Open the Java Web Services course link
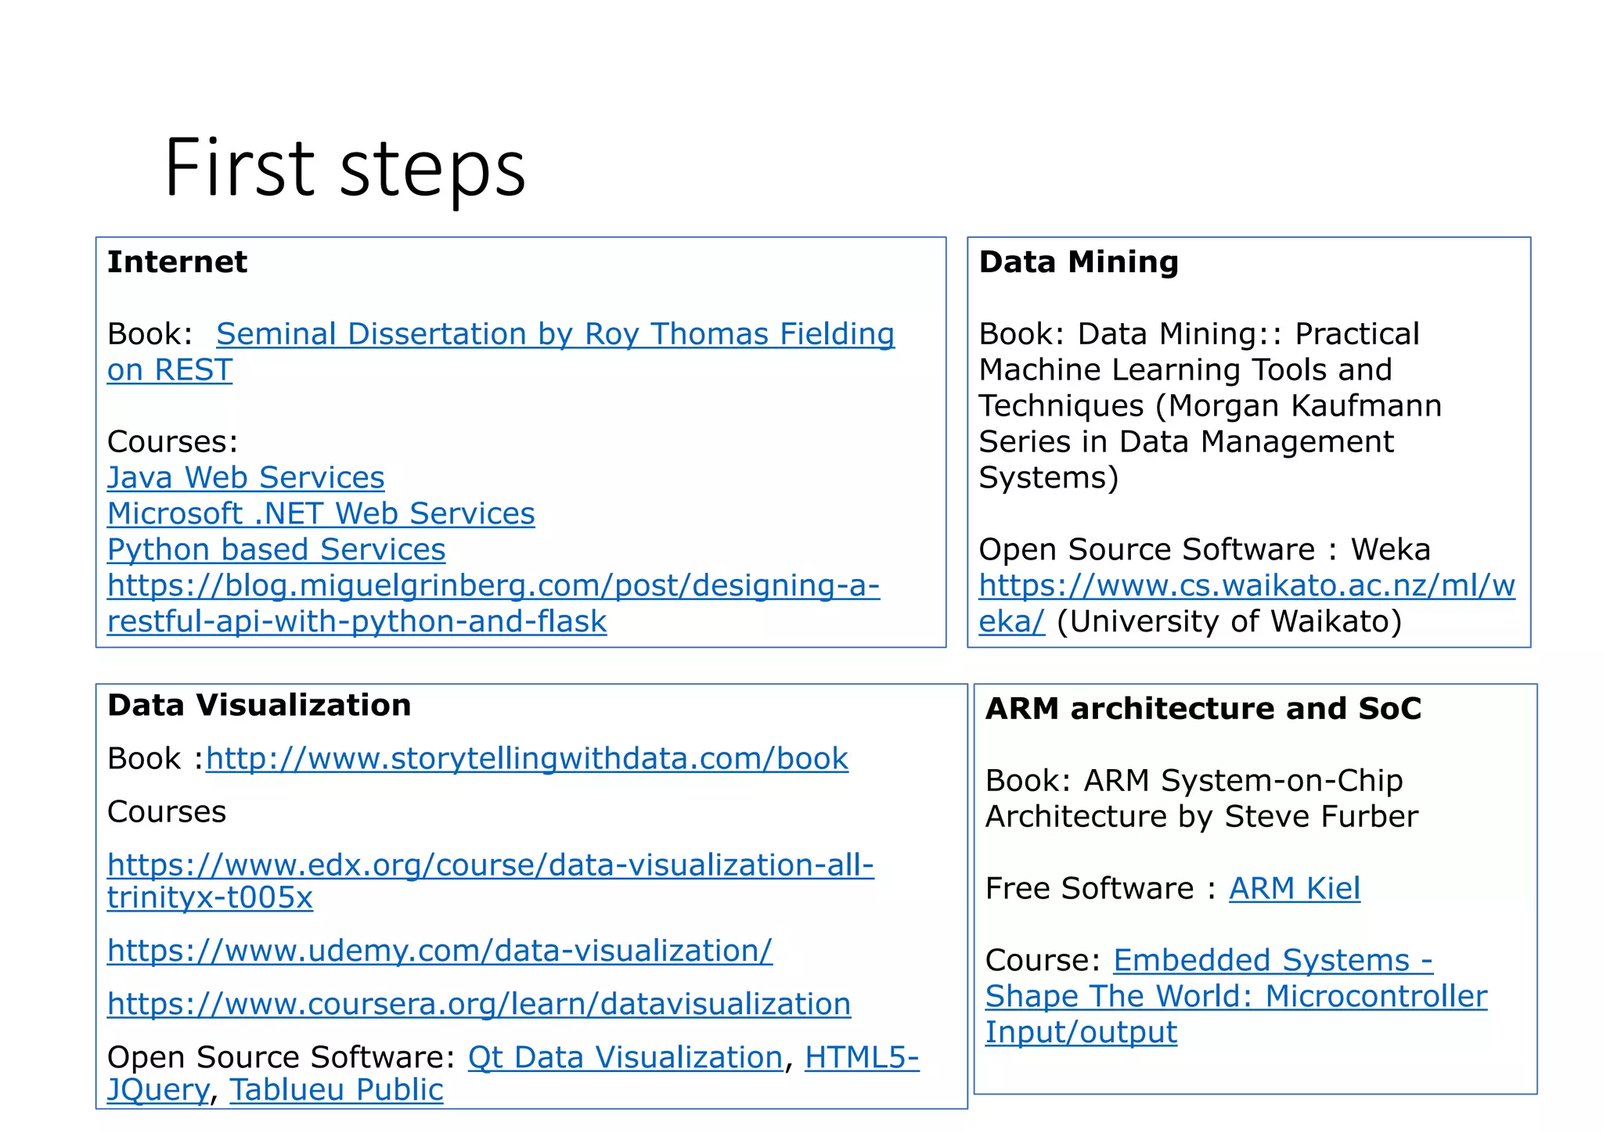 click(246, 477)
